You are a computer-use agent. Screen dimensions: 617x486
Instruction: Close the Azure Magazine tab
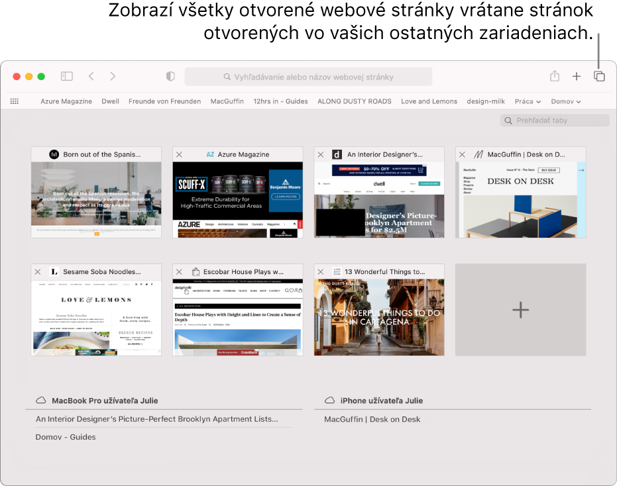tap(179, 154)
